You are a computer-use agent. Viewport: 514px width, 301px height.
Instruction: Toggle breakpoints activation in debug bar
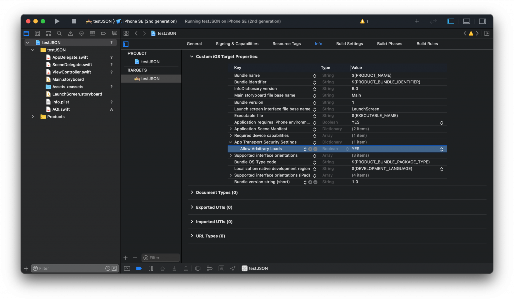[139, 268]
